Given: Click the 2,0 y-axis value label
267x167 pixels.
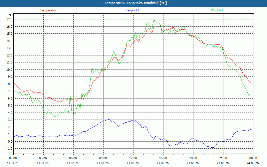Looking at the screenshot, I should click(10, 127).
